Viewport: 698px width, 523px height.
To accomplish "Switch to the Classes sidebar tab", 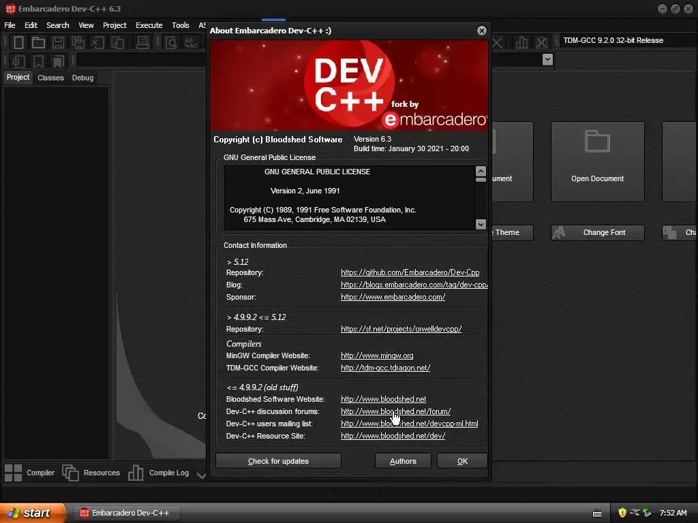I will [50, 78].
